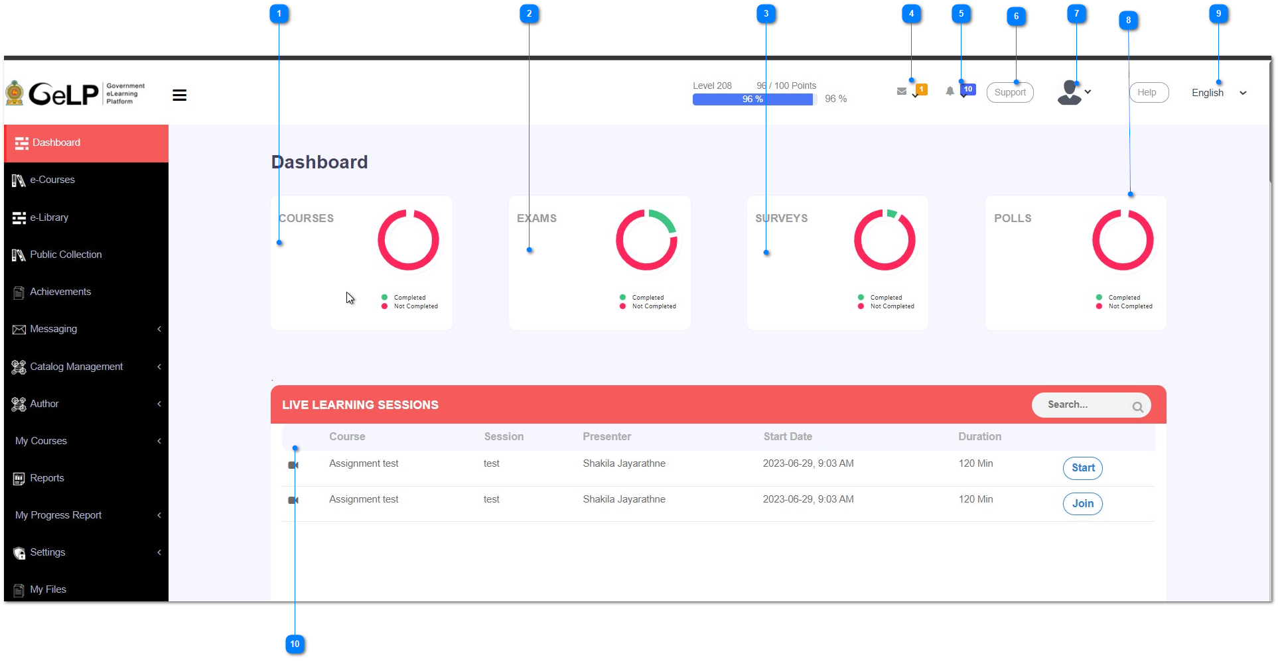
Task: Click the Help button
Action: 1149,92
